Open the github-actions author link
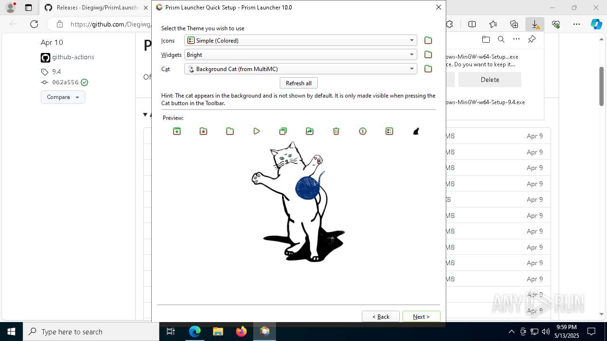Screen dimensions: 607x341 [x=73, y=57]
